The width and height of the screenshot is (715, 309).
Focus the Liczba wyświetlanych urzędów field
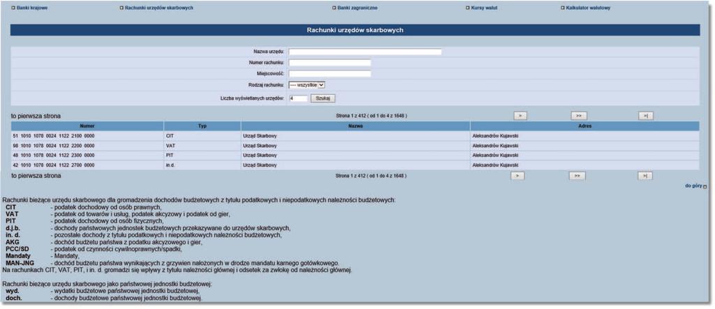[x=298, y=98]
